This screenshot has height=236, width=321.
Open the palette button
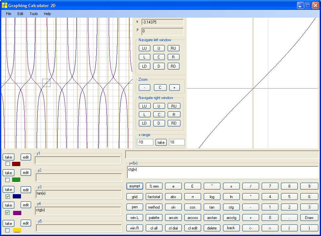click(x=154, y=218)
